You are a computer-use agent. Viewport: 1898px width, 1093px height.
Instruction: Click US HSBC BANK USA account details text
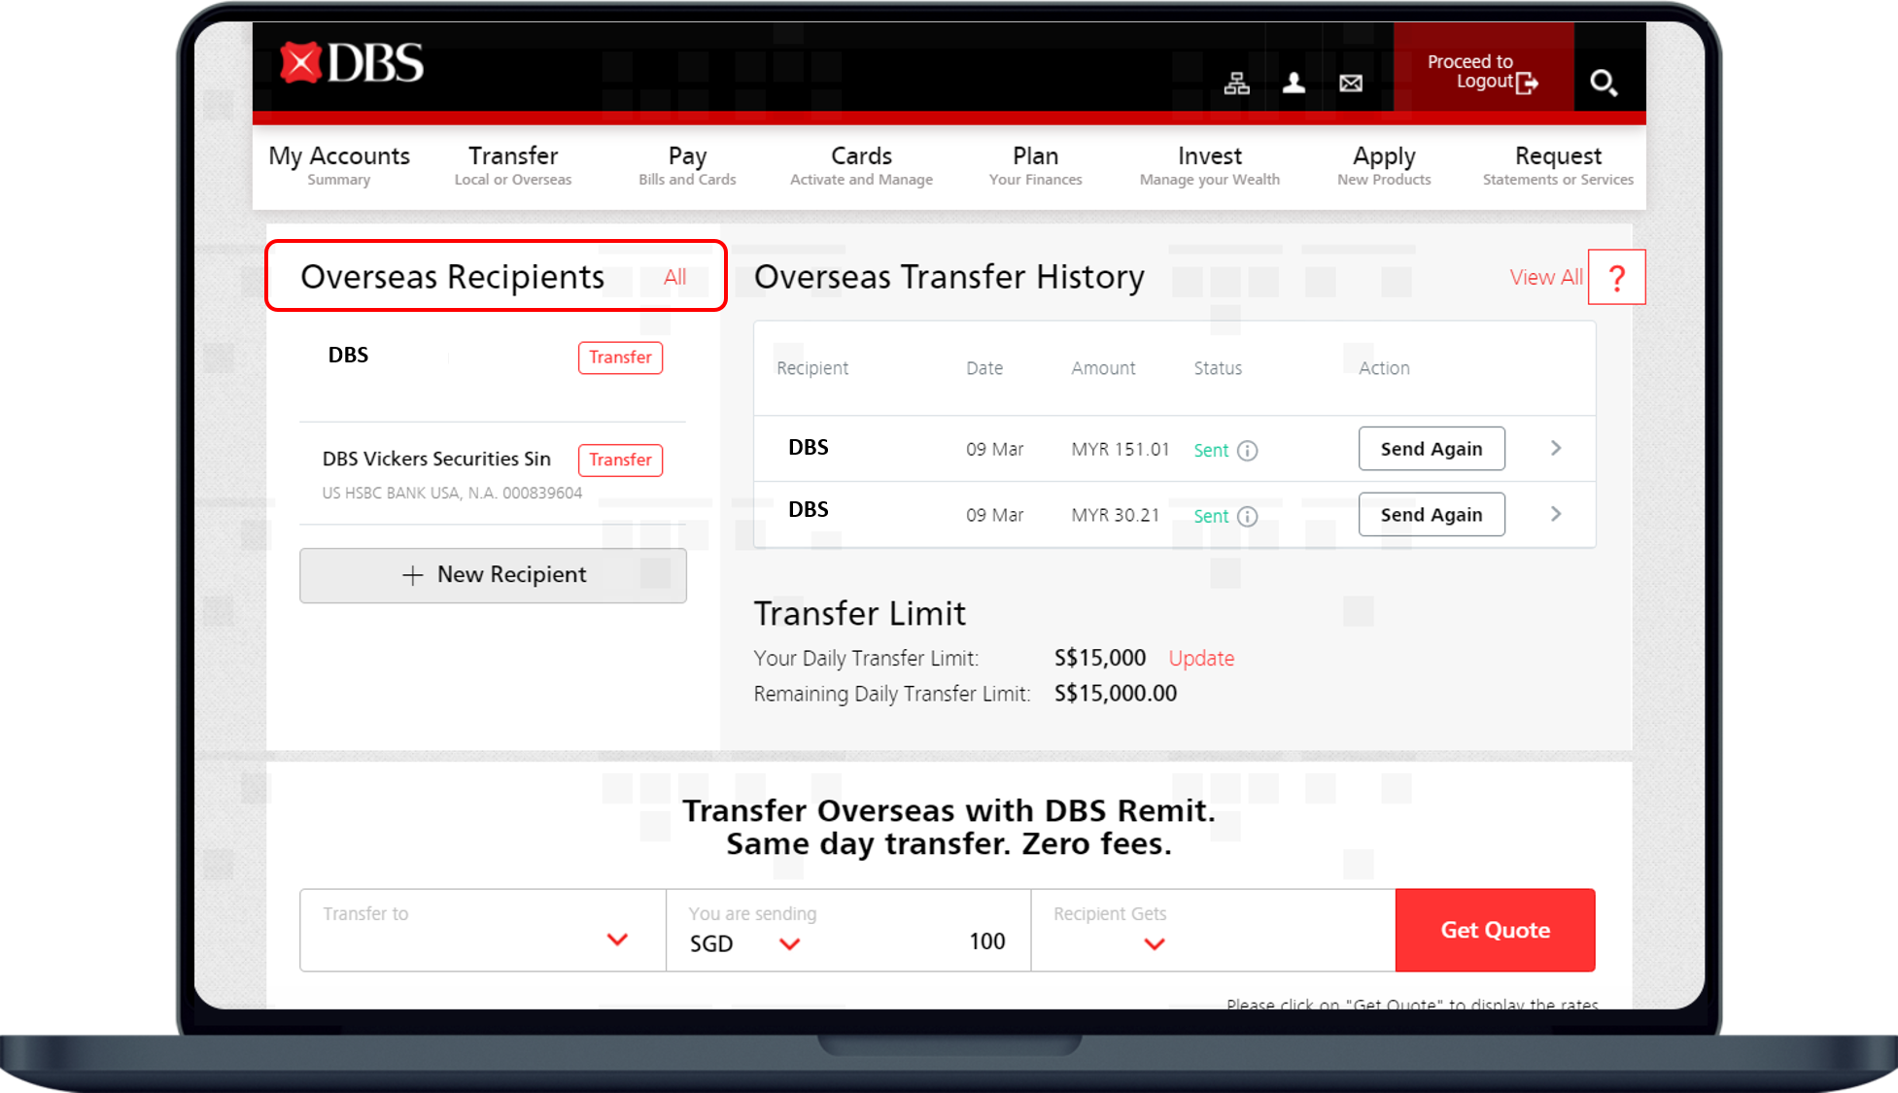pyautogui.click(x=452, y=493)
